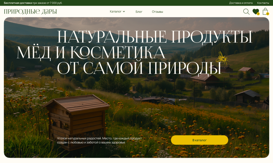Open the shopping bag cart icon
Image resolution: width=273 pixels, height=163 pixels.
[x=265, y=11]
